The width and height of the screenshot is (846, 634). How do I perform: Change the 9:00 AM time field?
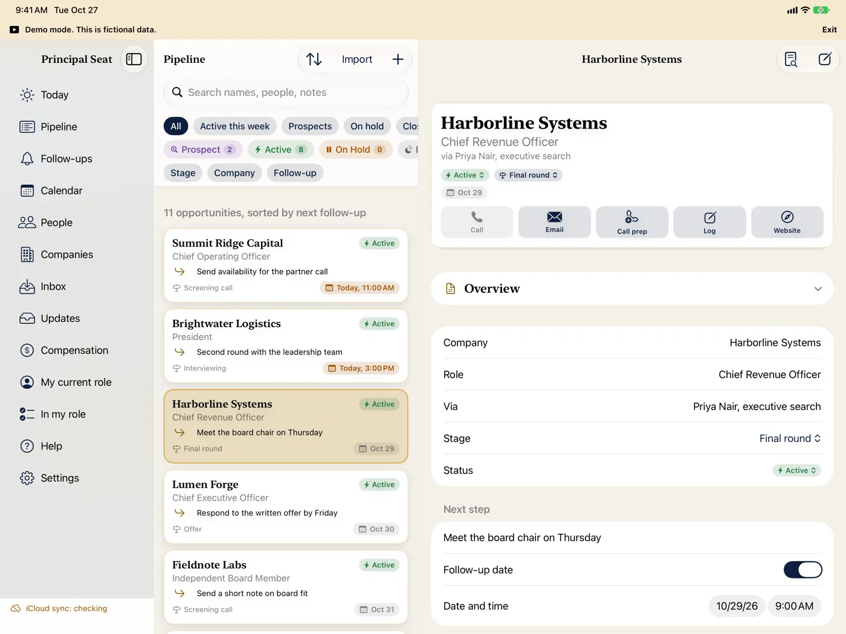click(794, 606)
